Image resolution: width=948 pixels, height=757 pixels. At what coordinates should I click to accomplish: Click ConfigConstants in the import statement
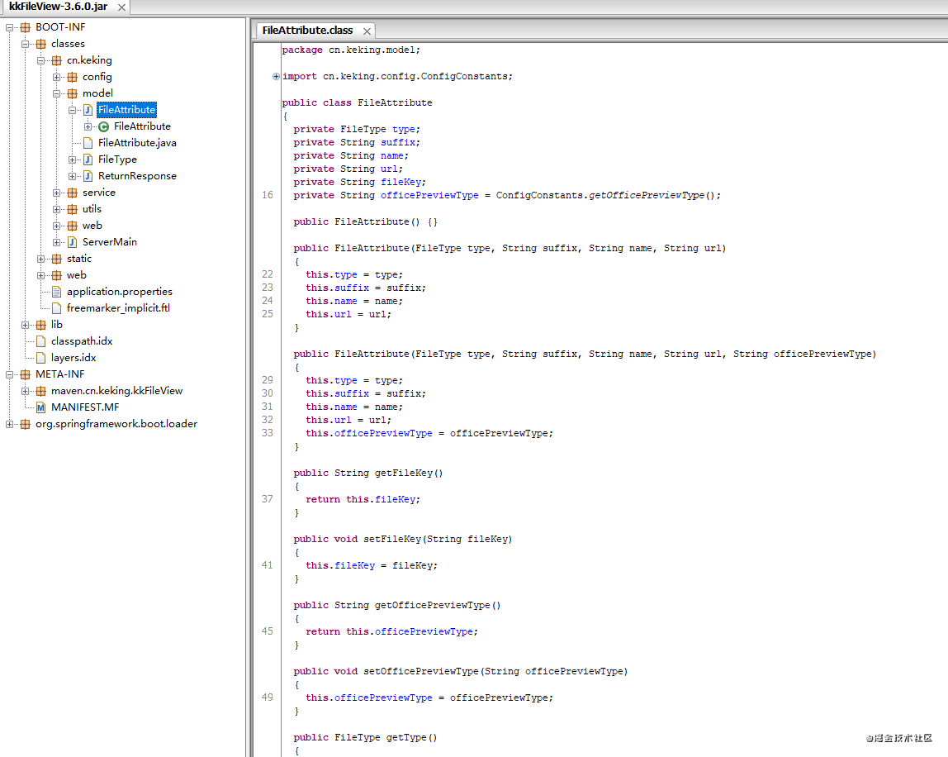point(464,76)
